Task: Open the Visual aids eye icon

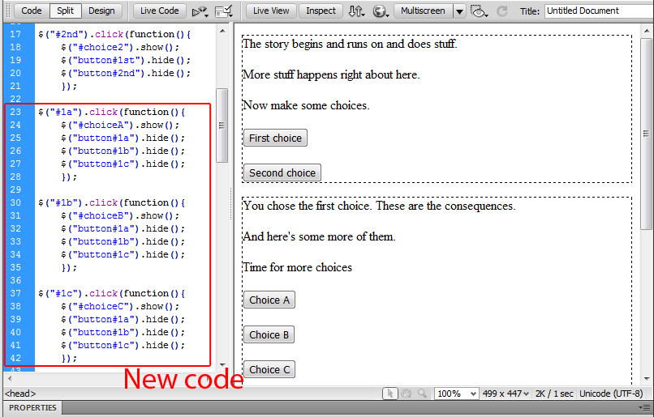Action: (x=479, y=11)
